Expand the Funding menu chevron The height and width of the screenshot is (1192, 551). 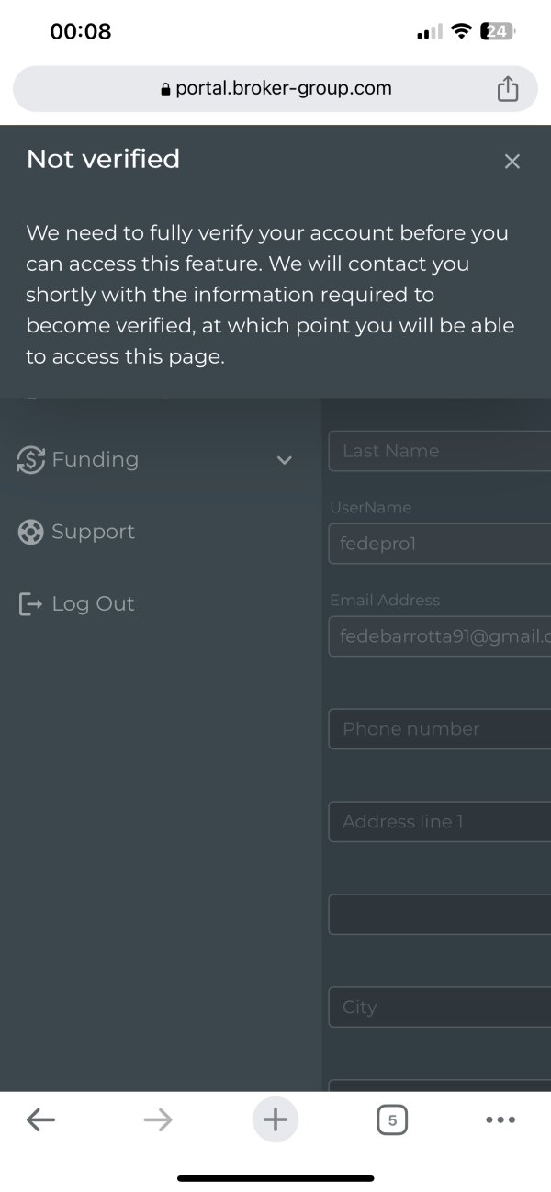coord(285,460)
